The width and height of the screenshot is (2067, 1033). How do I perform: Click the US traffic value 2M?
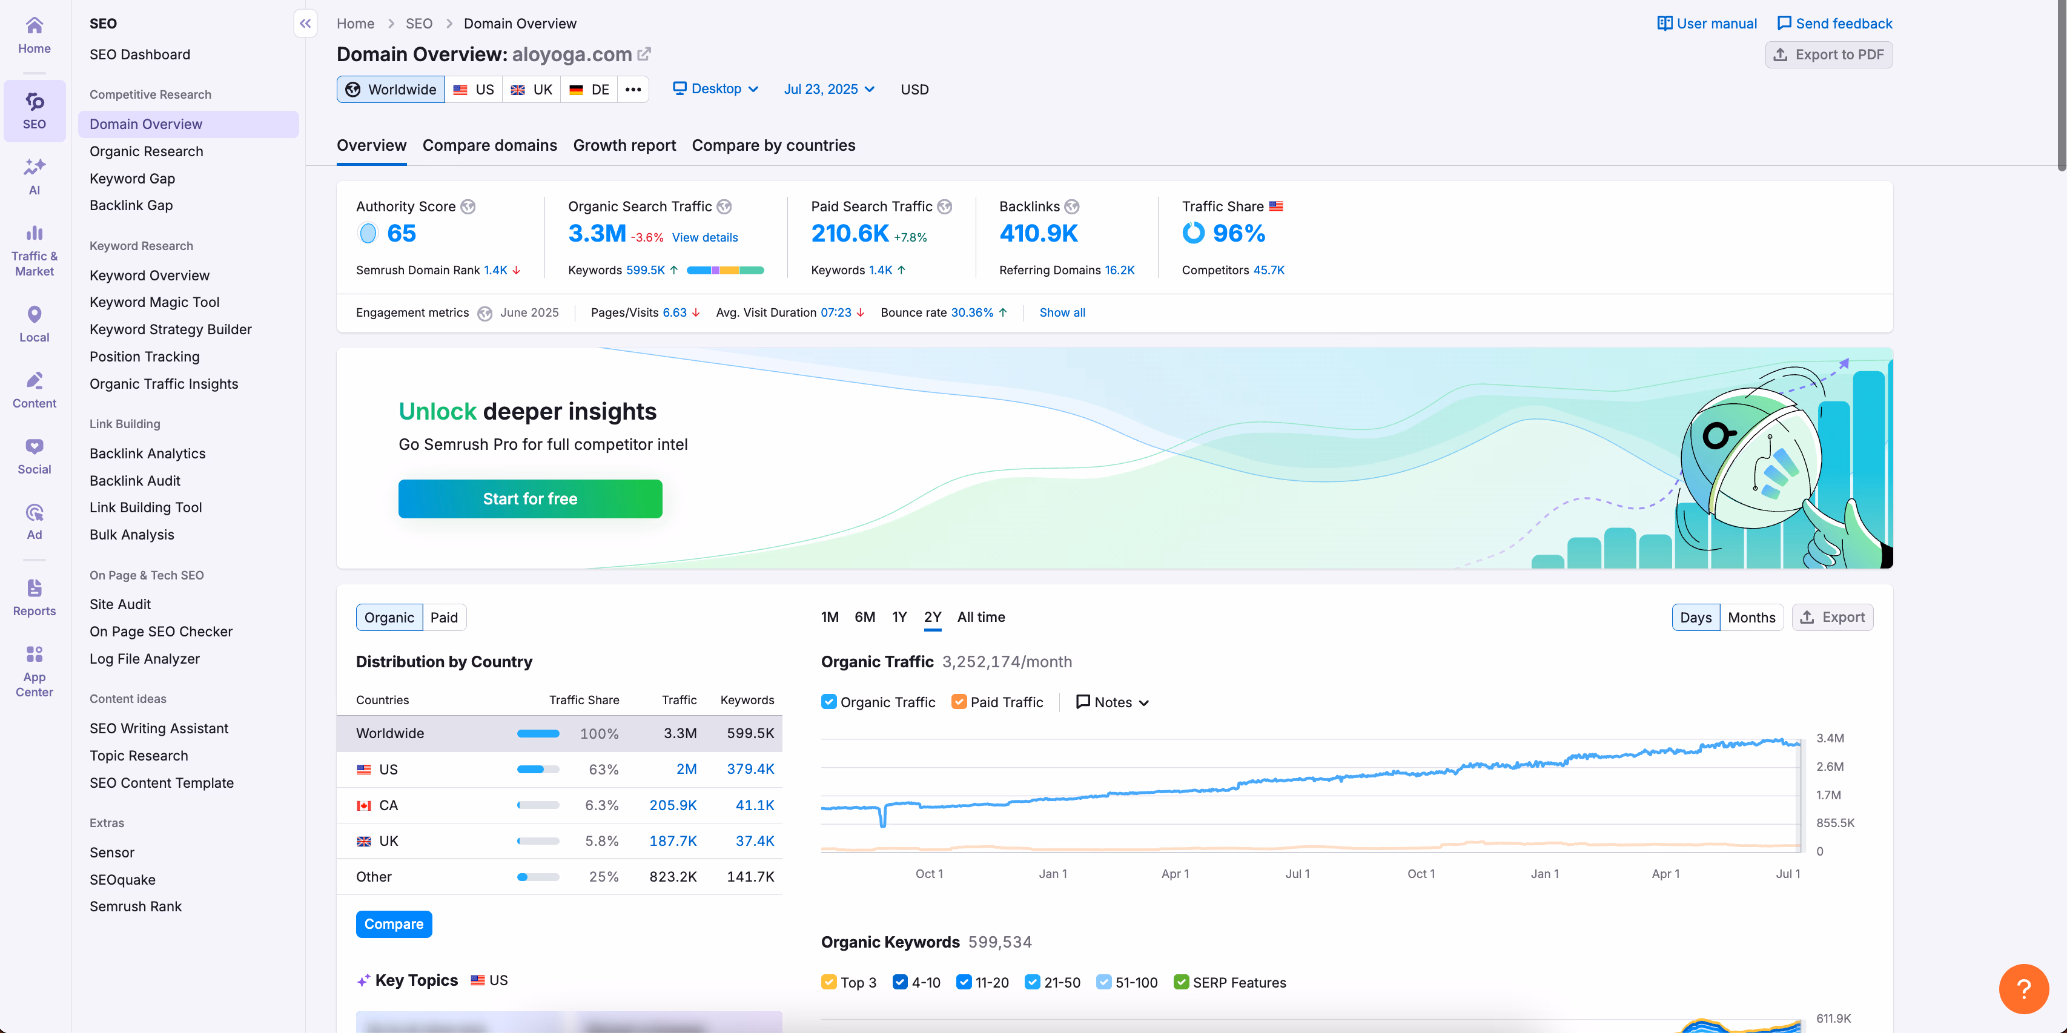point(686,769)
